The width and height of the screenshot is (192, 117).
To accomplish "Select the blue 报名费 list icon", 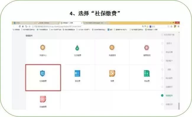I will (77, 73).
